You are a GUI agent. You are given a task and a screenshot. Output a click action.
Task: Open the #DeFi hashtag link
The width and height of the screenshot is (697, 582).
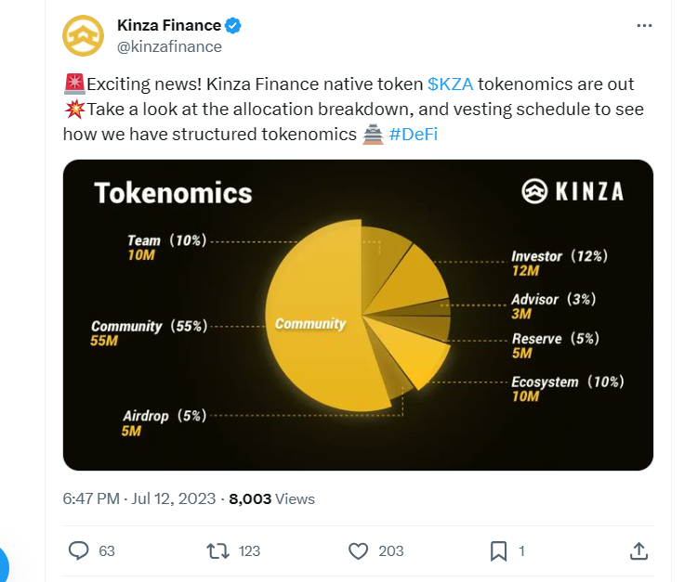[x=414, y=134]
